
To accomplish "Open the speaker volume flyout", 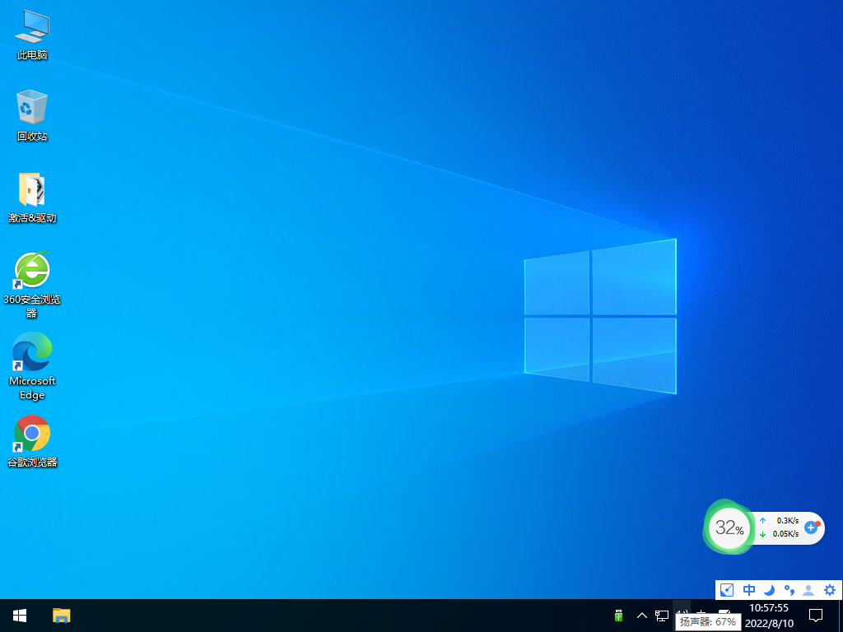I will coord(683,616).
